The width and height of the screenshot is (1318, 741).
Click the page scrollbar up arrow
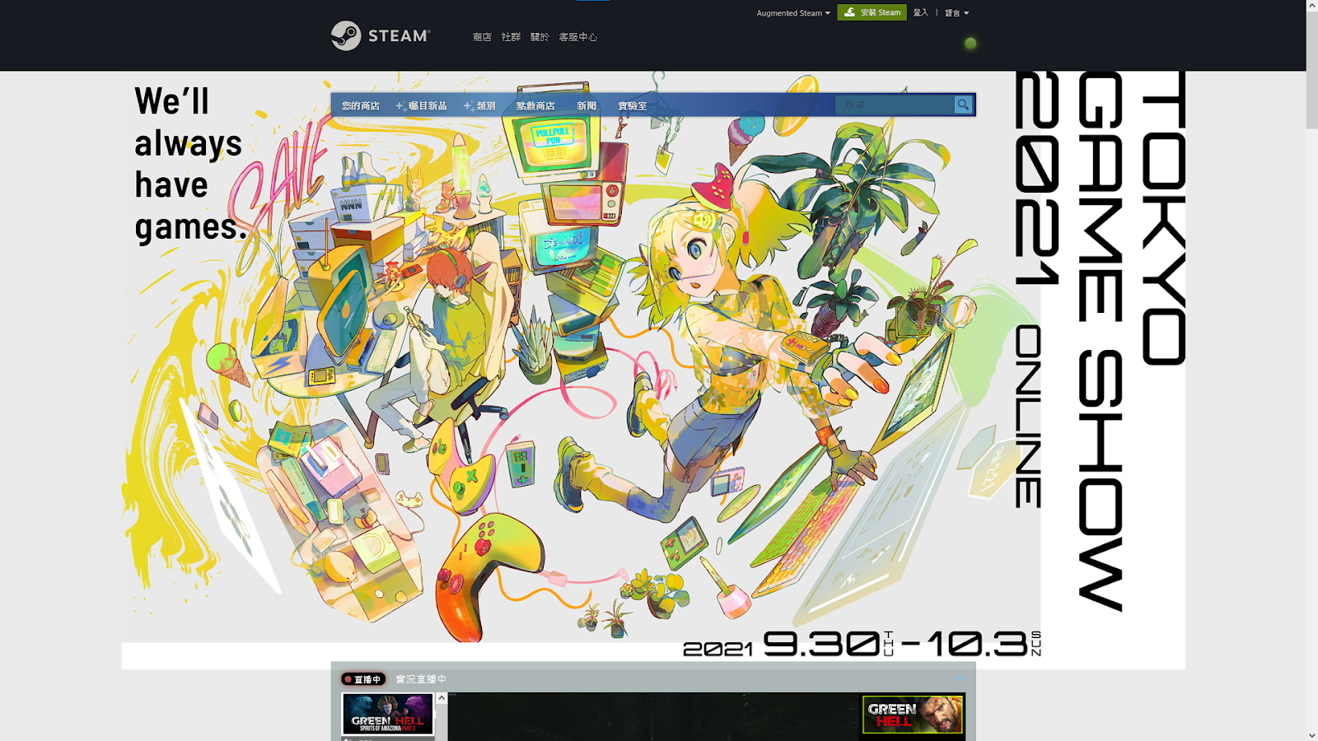[1311, 5]
